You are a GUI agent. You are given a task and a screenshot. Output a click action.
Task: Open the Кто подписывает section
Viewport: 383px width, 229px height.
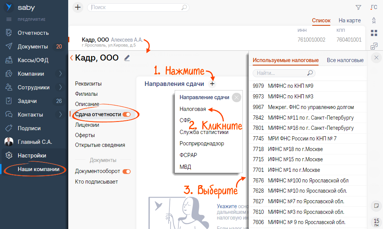pyautogui.click(x=96, y=182)
